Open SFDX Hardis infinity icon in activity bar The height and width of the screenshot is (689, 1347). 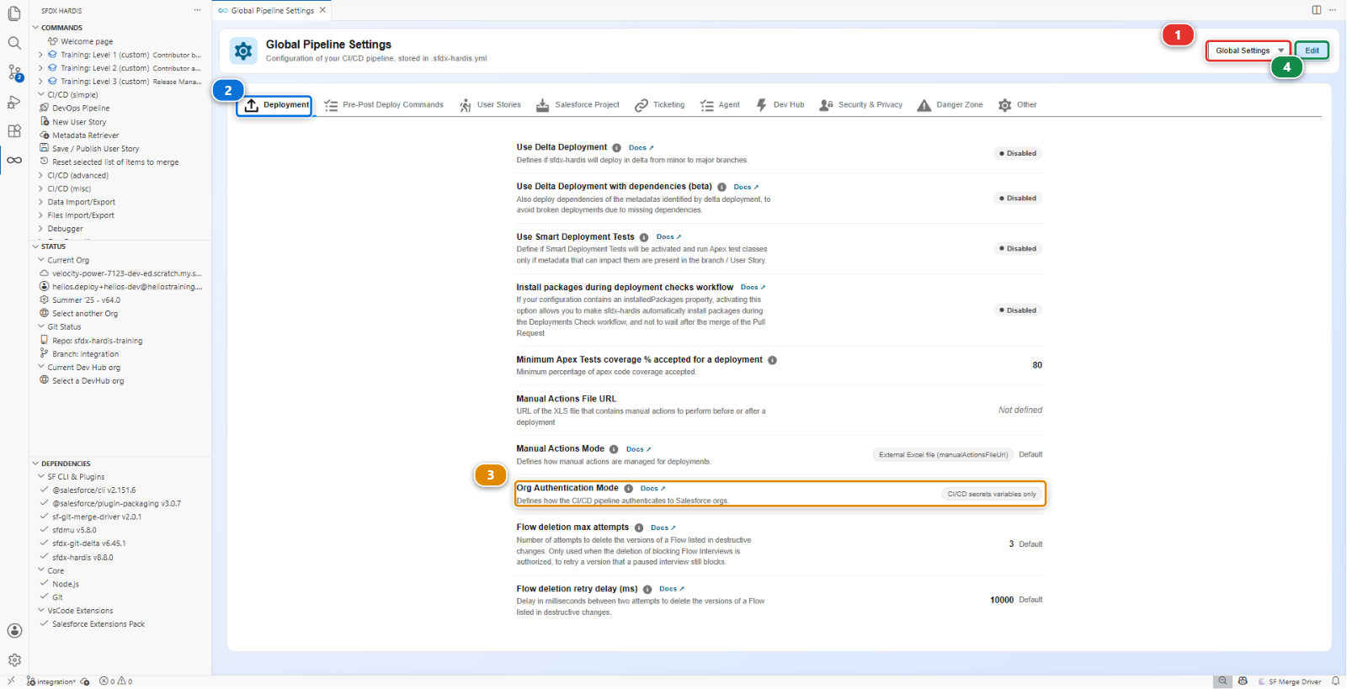point(14,160)
